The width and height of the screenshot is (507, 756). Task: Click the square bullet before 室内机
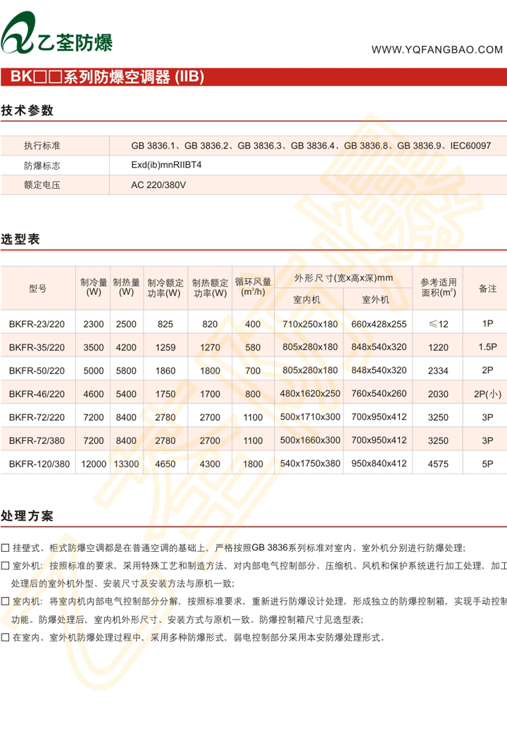[x=6, y=602]
